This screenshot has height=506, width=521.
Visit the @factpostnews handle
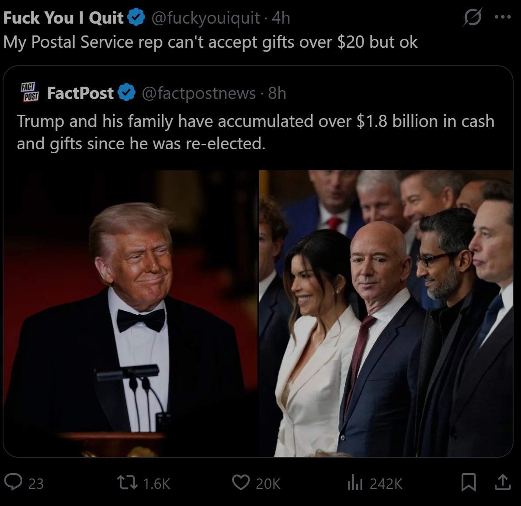point(199,93)
